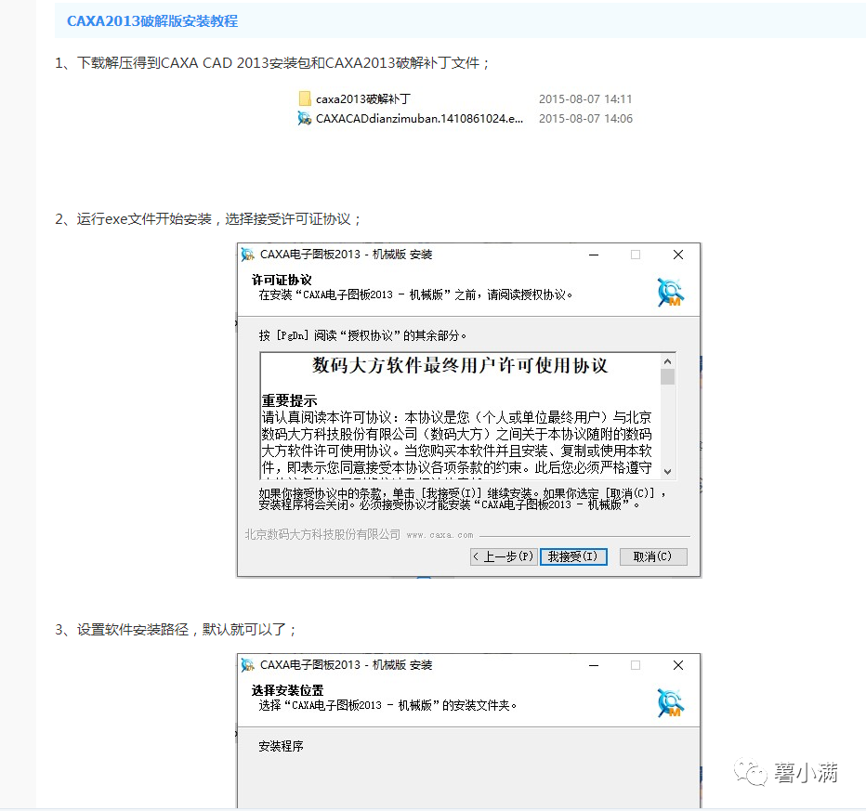Close the license agreement installer window
This screenshot has height=811, width=866.
[678, 255]
